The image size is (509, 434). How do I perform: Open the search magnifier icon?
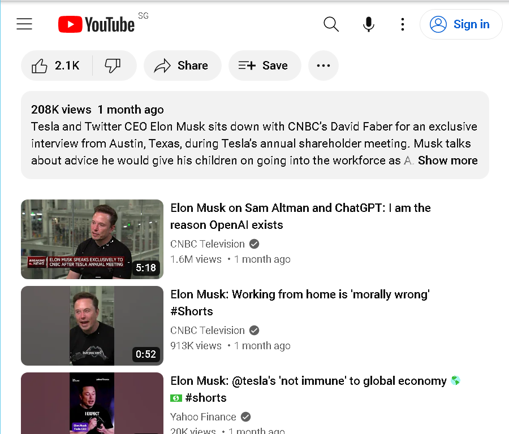coord(331,24)
